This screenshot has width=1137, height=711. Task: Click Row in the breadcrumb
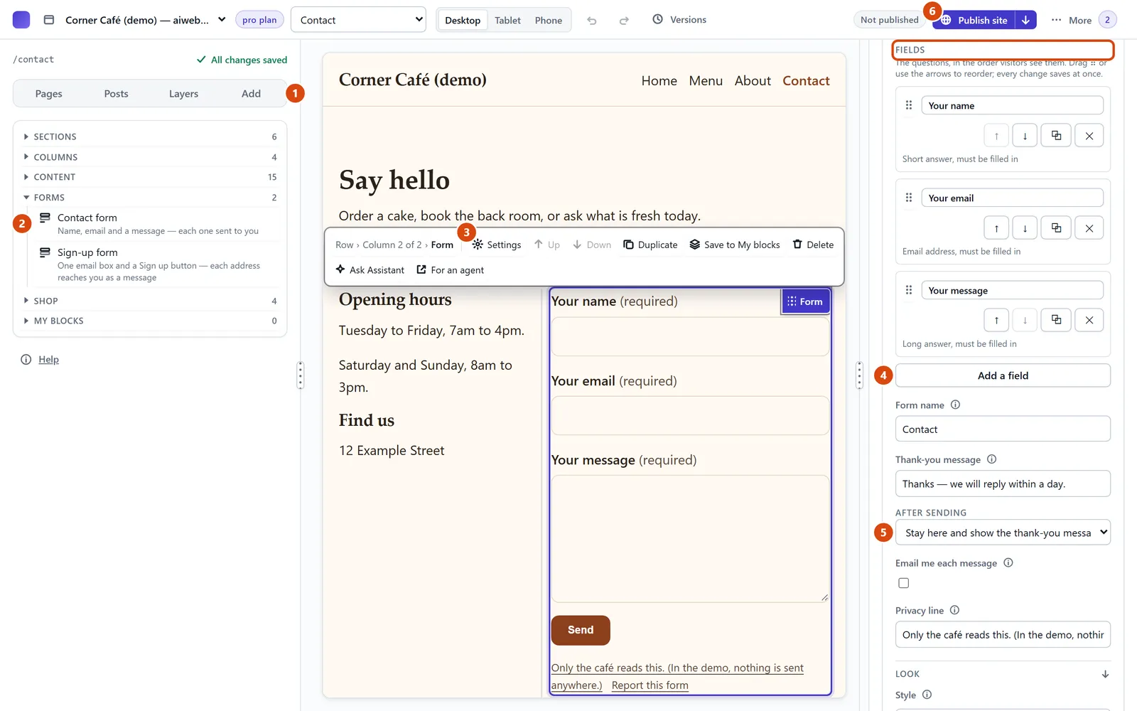pyautogui.click(x=344, y=245)
